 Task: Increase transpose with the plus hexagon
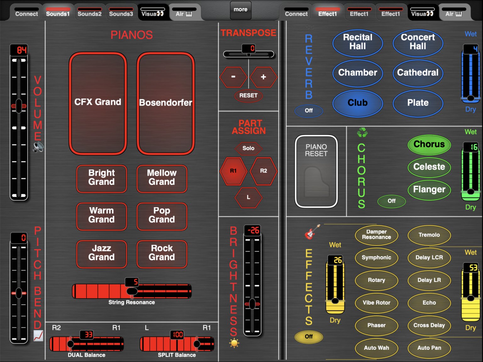[264, 77]
